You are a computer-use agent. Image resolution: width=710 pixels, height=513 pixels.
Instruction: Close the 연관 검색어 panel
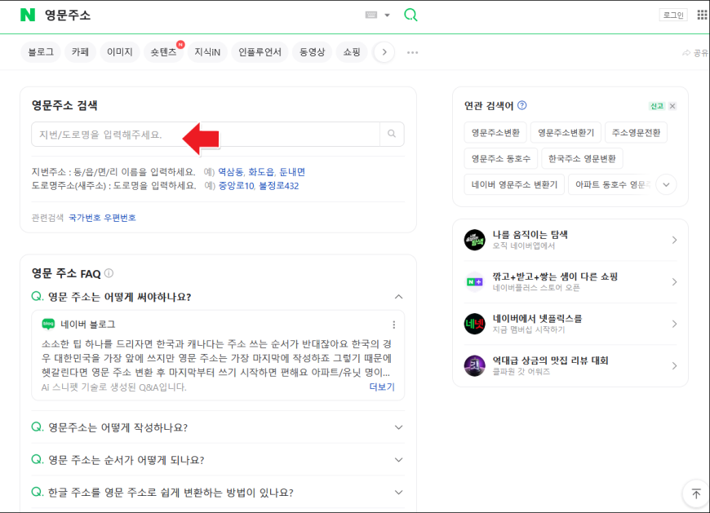coord(672,106)
